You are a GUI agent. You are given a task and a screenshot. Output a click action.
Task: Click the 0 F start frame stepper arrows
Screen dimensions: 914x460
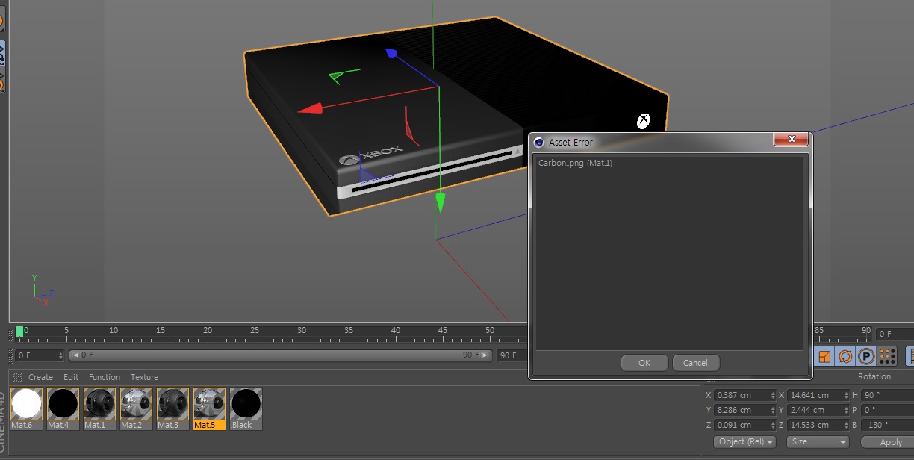click(x=61, y=355)
